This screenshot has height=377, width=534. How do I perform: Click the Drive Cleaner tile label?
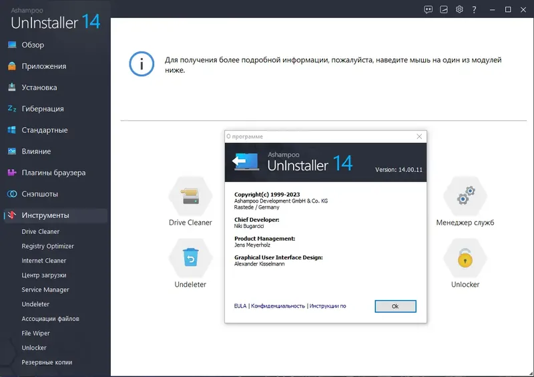click(190, 223)
